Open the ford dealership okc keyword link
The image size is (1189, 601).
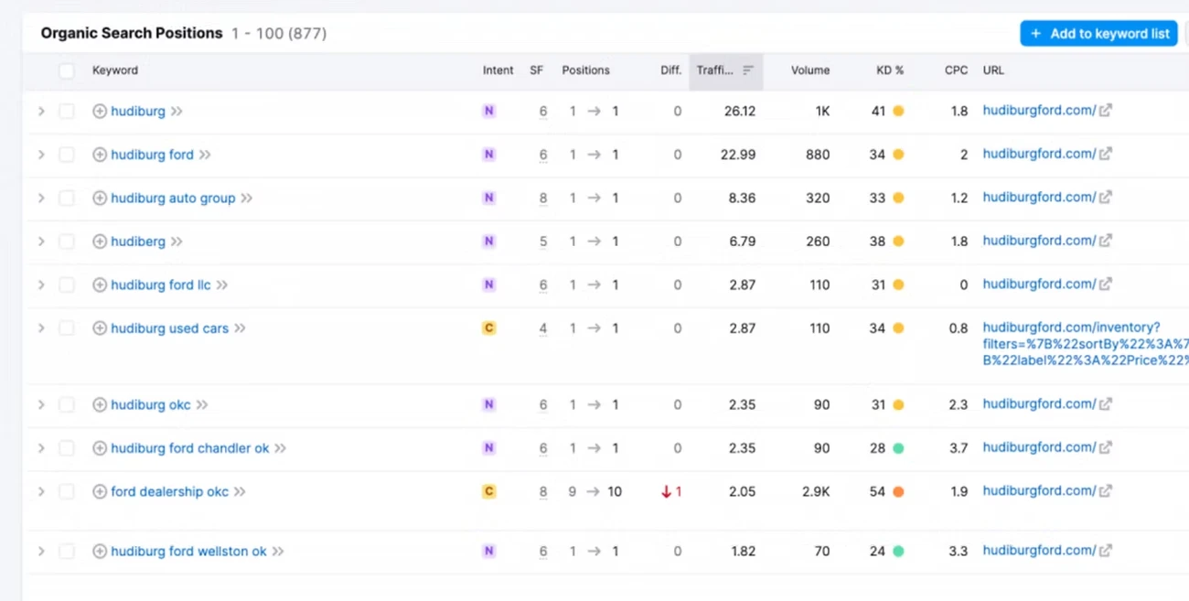pyautogui.click(x=169, y=491)
